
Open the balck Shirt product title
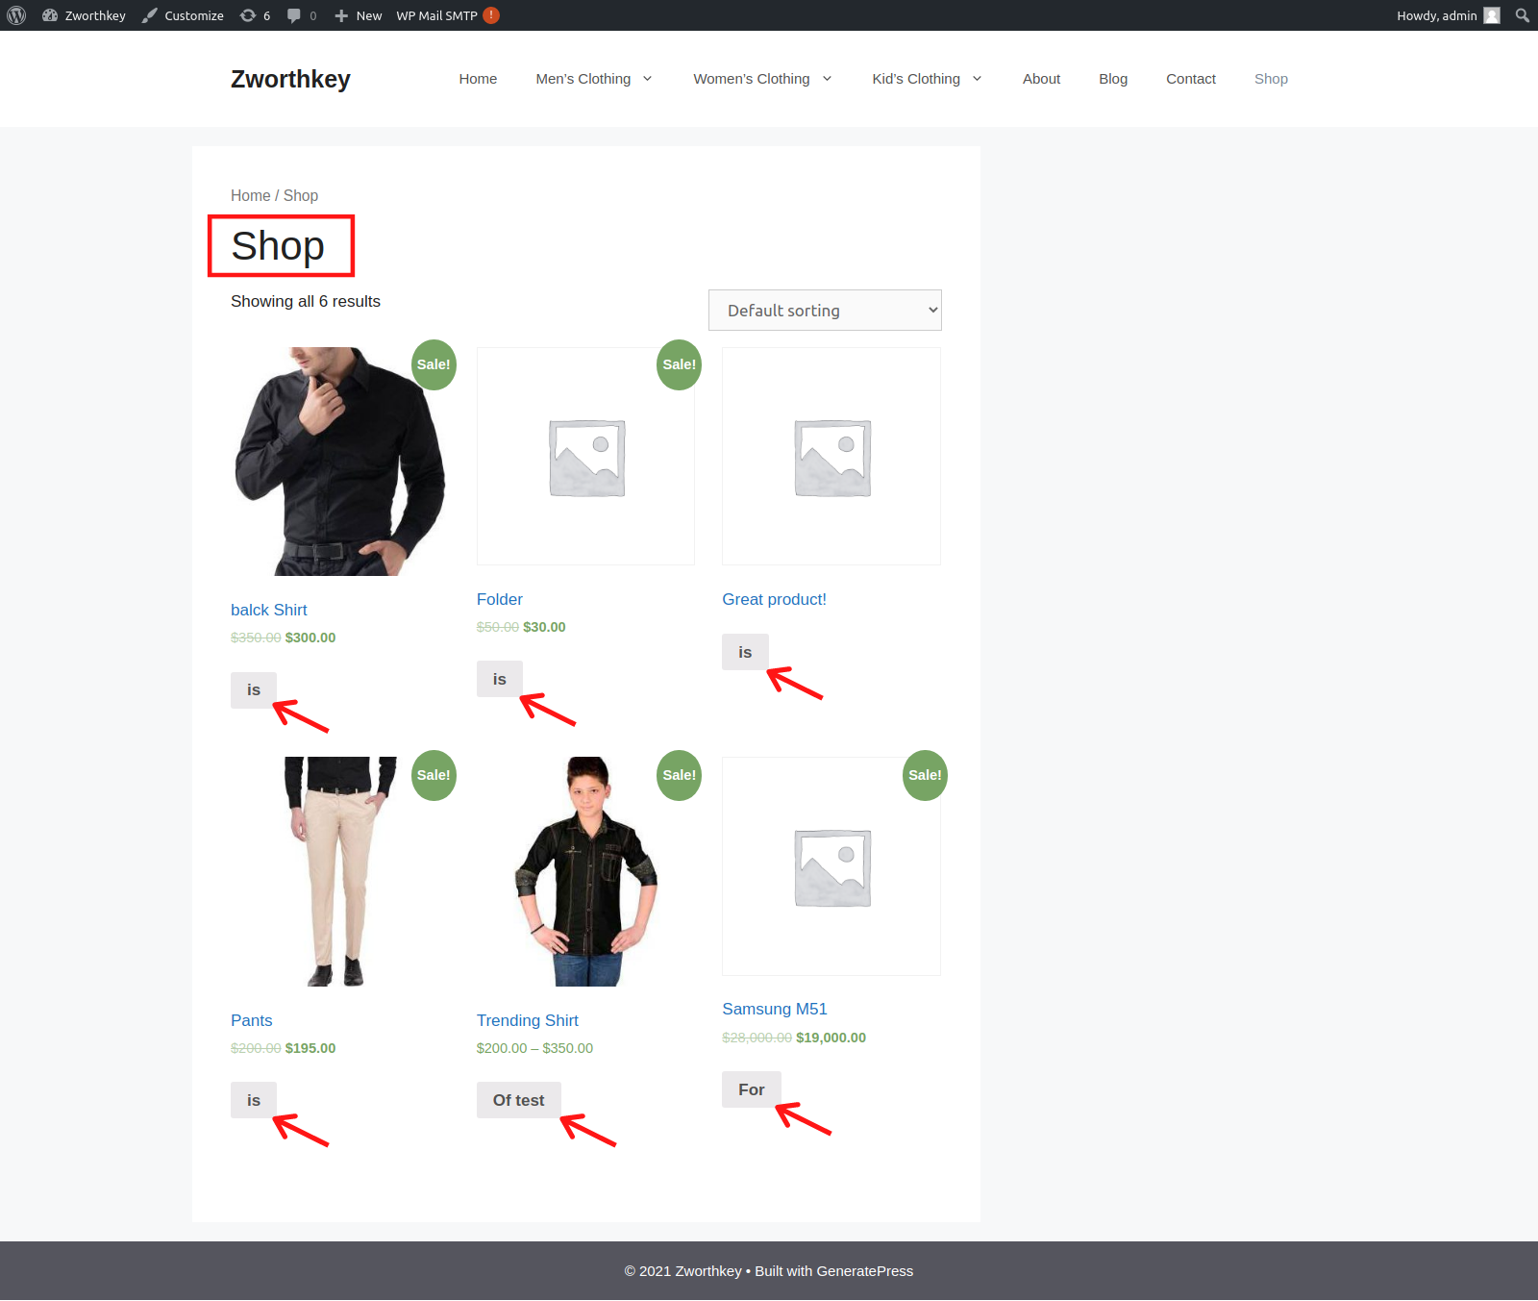(269, 610)
